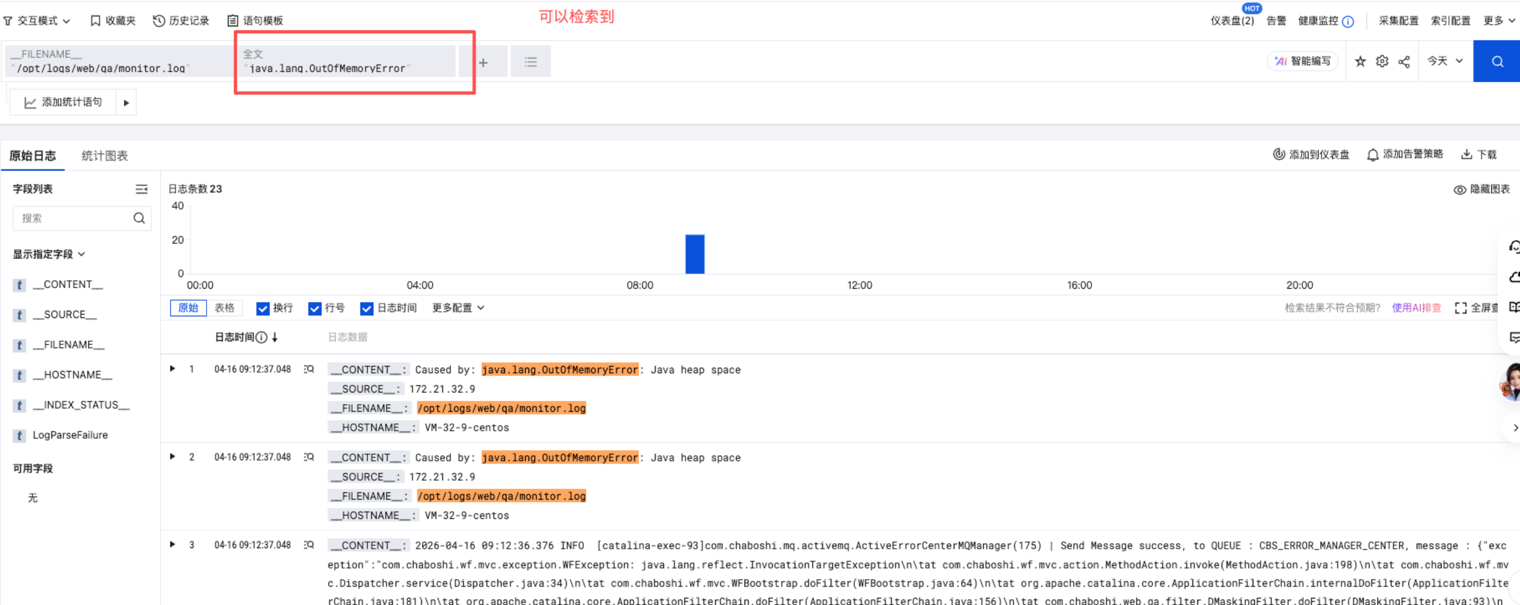Image resolution: width=1520 pixels, height=605 pixels.
Task: Switch to 表格 view tab
Action: click(x=224, y=308)
